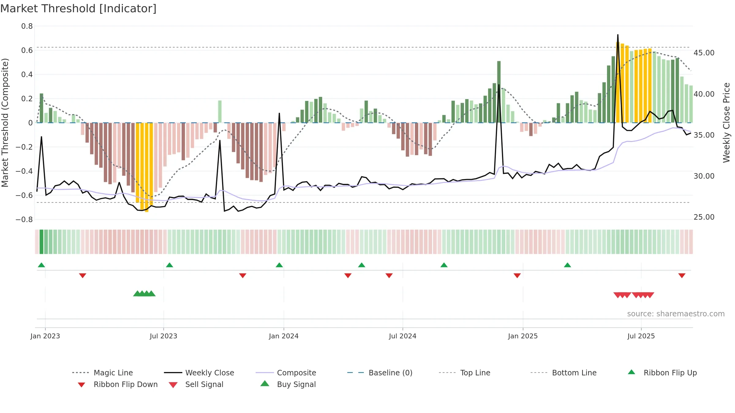Click the ribbon flip down marker in late 2023
Screen dimensions: 735x413
[243, 276]
